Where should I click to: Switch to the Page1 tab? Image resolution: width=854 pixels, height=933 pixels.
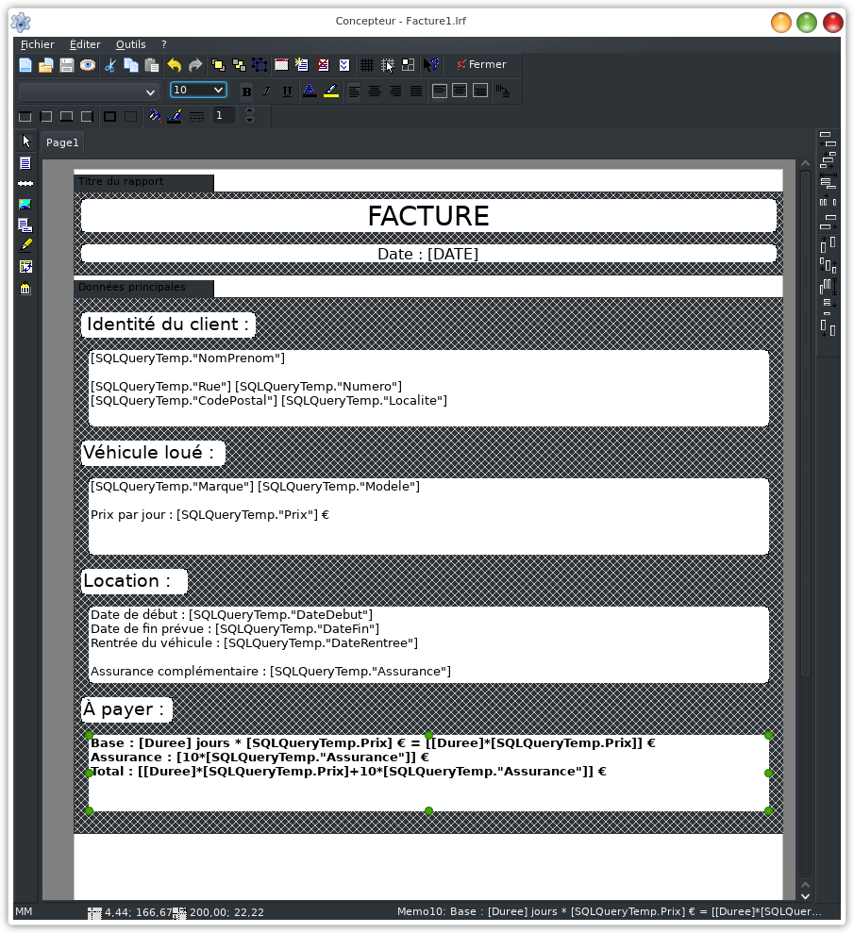coord(63,142)
